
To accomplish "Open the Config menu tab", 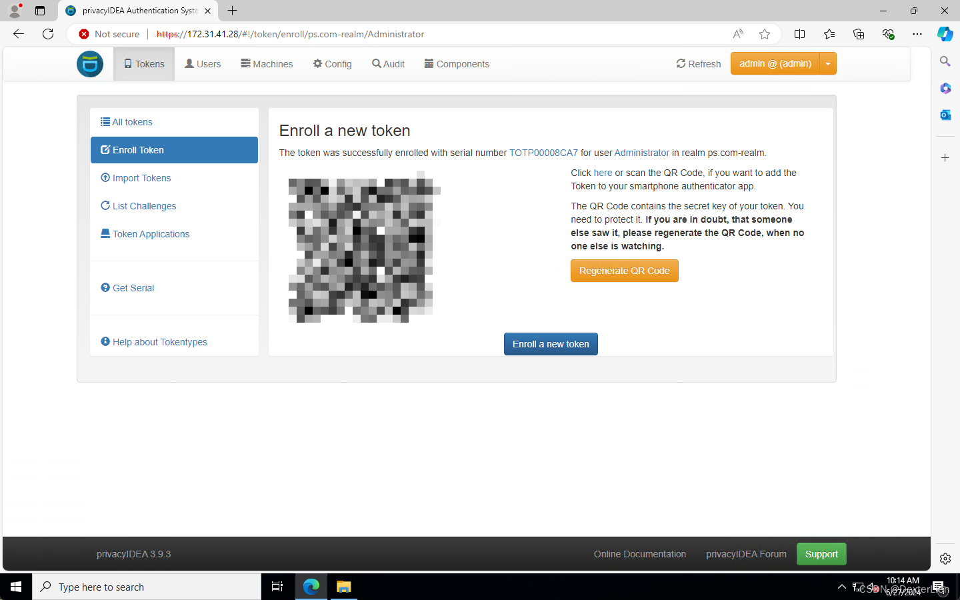I will 332,64.
